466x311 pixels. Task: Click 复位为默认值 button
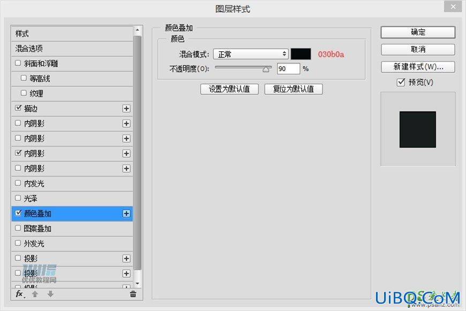click(294, 89)
